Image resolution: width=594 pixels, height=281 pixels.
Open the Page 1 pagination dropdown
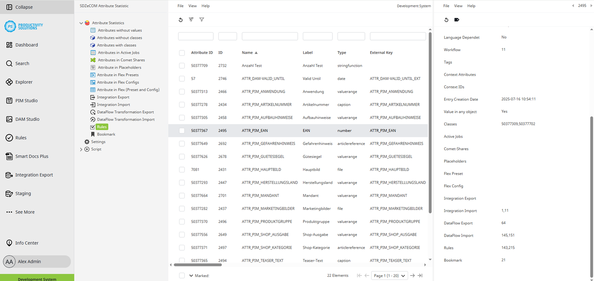(x=389, y=275)
